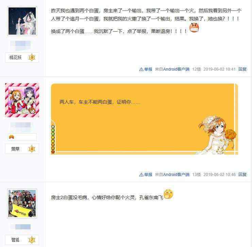Open the 萤草 forum title badge
This screenshot has height=247, width=252.
click(x=22, y=149)
